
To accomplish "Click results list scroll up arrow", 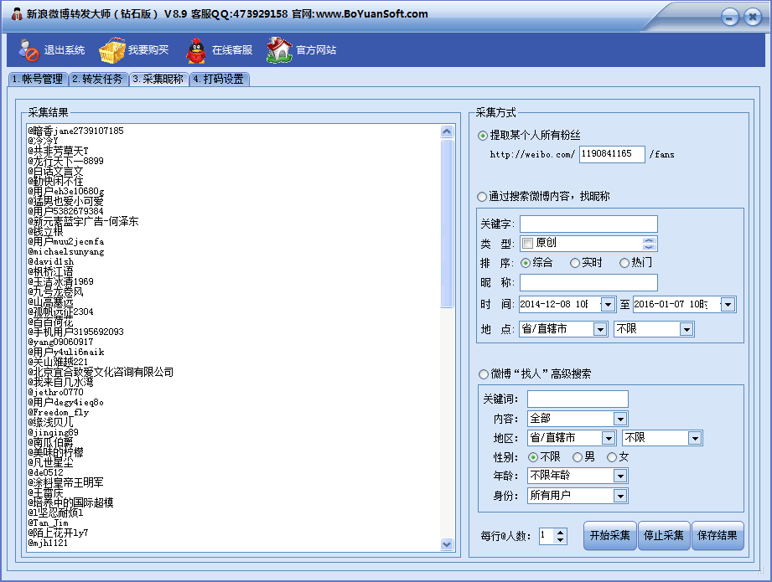I will [447, 131].
